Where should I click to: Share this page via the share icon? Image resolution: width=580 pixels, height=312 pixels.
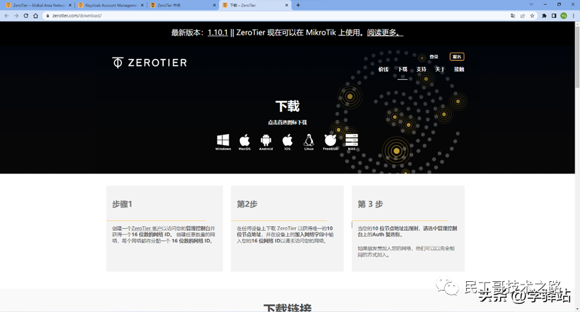[522, 15]
